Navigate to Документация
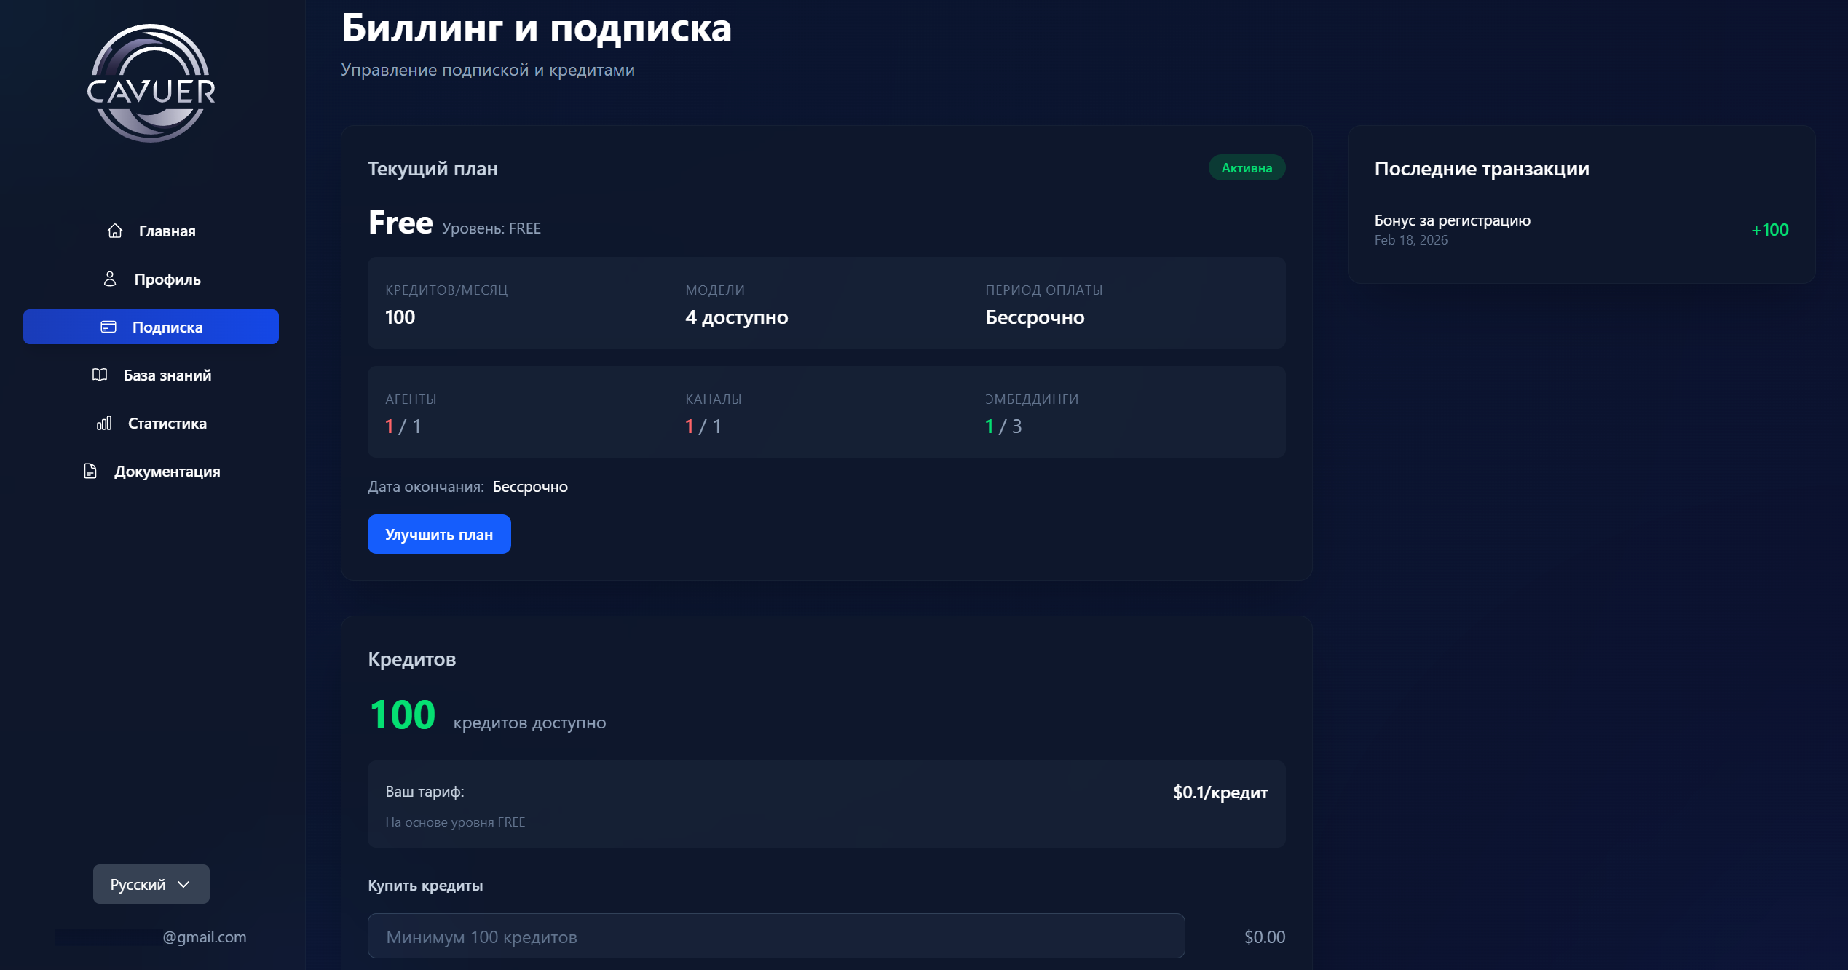1848x970 pixels. [167, 472]
